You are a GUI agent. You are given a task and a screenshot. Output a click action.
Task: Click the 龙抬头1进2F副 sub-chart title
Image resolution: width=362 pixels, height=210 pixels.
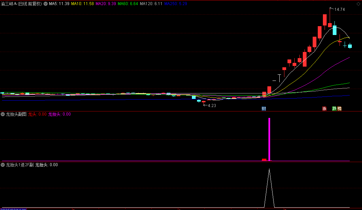coord(20,165)
